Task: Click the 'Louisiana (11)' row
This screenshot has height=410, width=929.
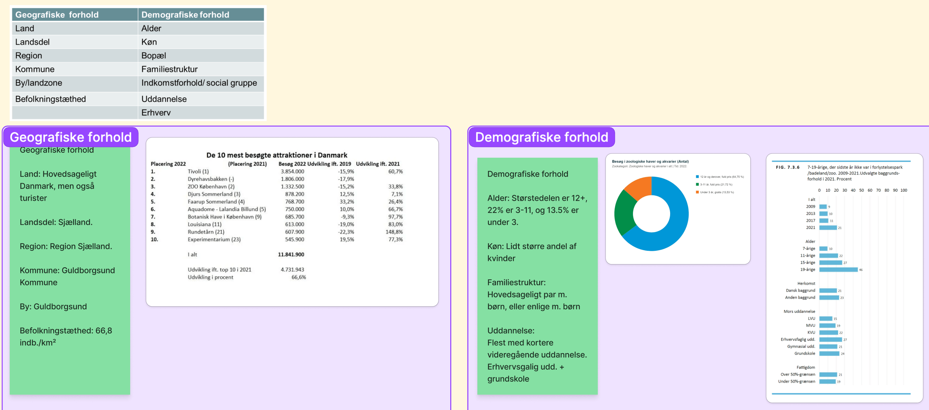Action: [277, 224]
